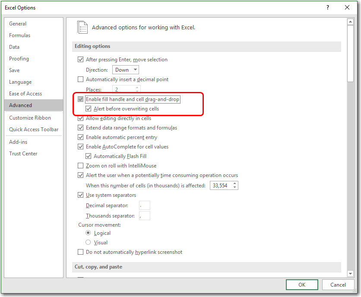Click the Advanced options header icon

(x=82, y=27)
